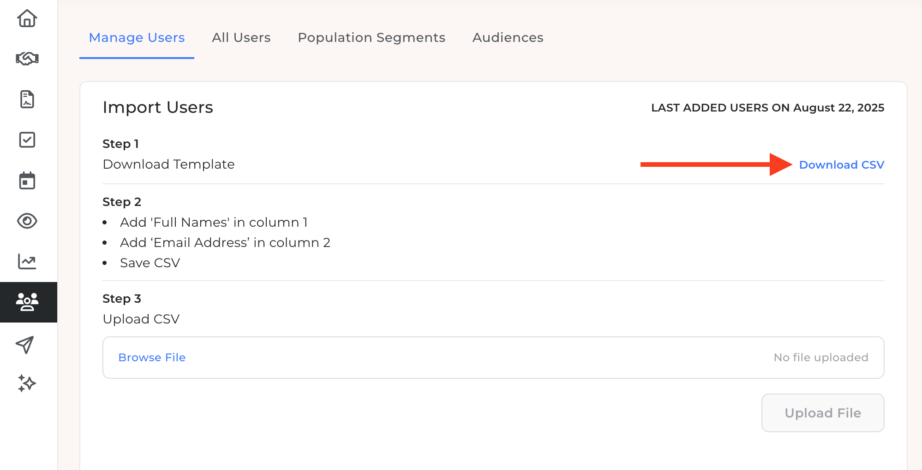Screen dimensions: 922x470
Task: Select the users group icon in sidebar
Action: pos(27,302)
